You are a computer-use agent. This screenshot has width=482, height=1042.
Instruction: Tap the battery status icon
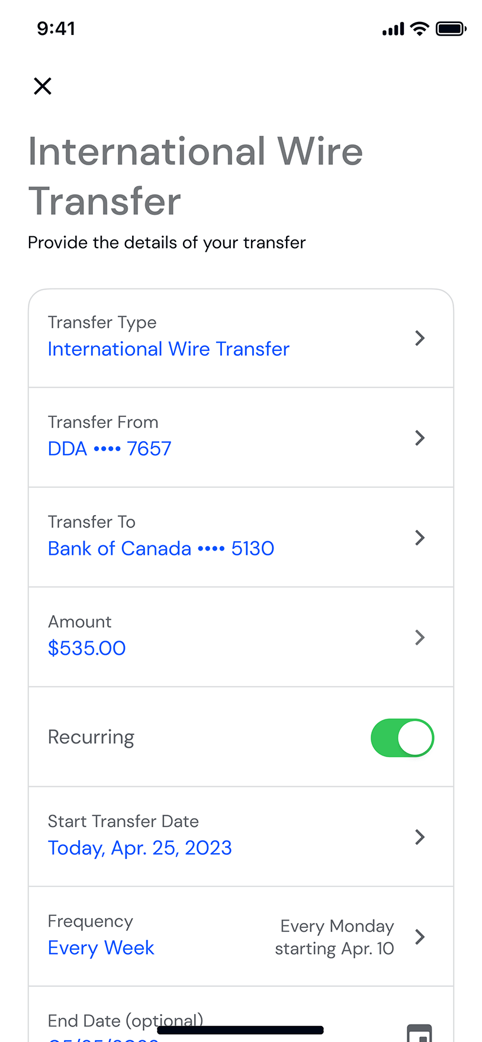click(451, 28)
